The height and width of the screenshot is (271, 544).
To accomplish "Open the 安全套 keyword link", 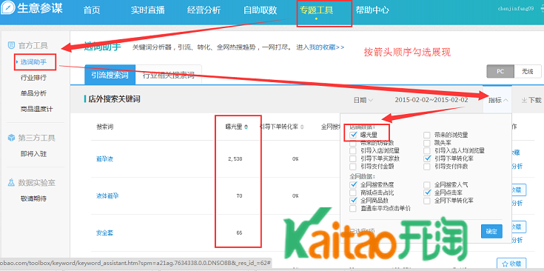I will pyautogui.click(x=105, y=232).
